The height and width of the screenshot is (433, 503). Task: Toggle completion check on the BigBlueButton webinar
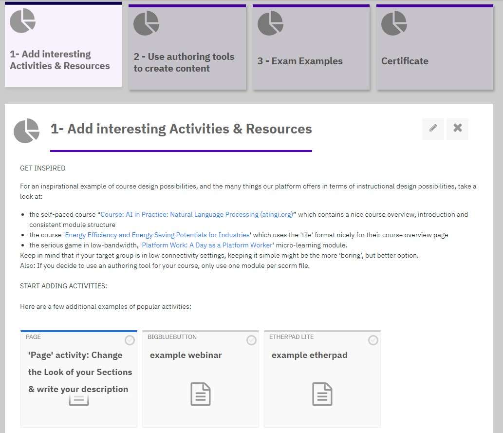point(251,340)
